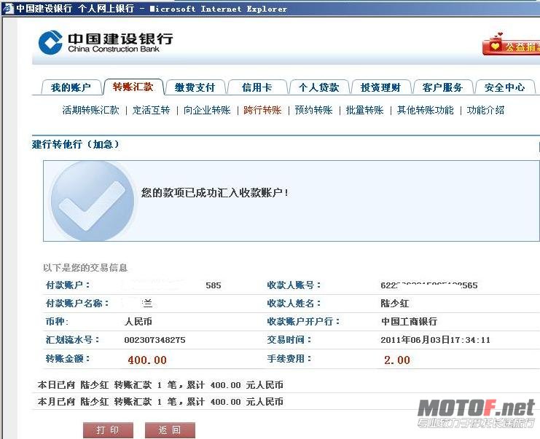Image resolution: width=540 pixels, height=439 pixels.
Task: Click the 跨行转账 link
Action: coord(262,110)
